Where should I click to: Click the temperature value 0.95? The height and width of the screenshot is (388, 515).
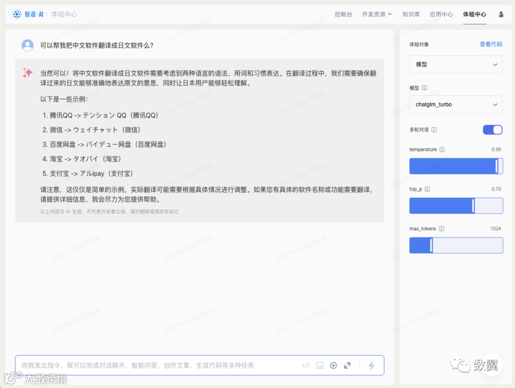click(496, 149)
